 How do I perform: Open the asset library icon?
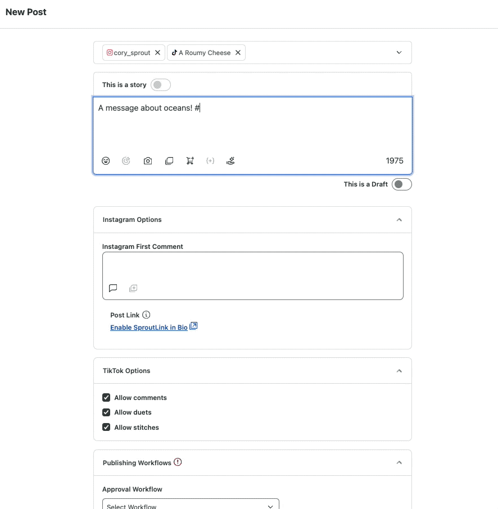coord(169,161)
